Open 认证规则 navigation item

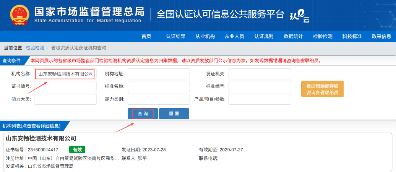coord(264,36)
